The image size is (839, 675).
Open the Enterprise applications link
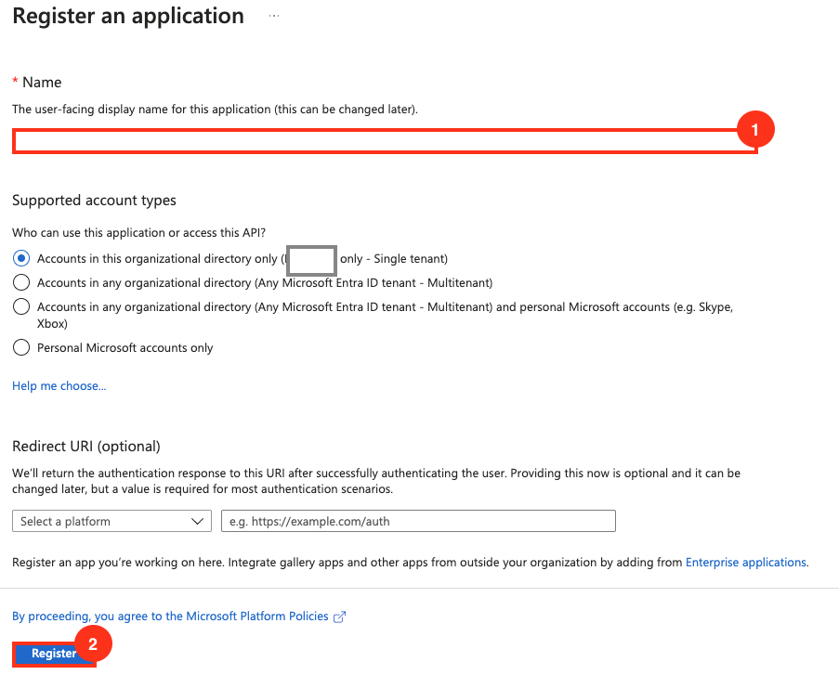click(746, 563)
